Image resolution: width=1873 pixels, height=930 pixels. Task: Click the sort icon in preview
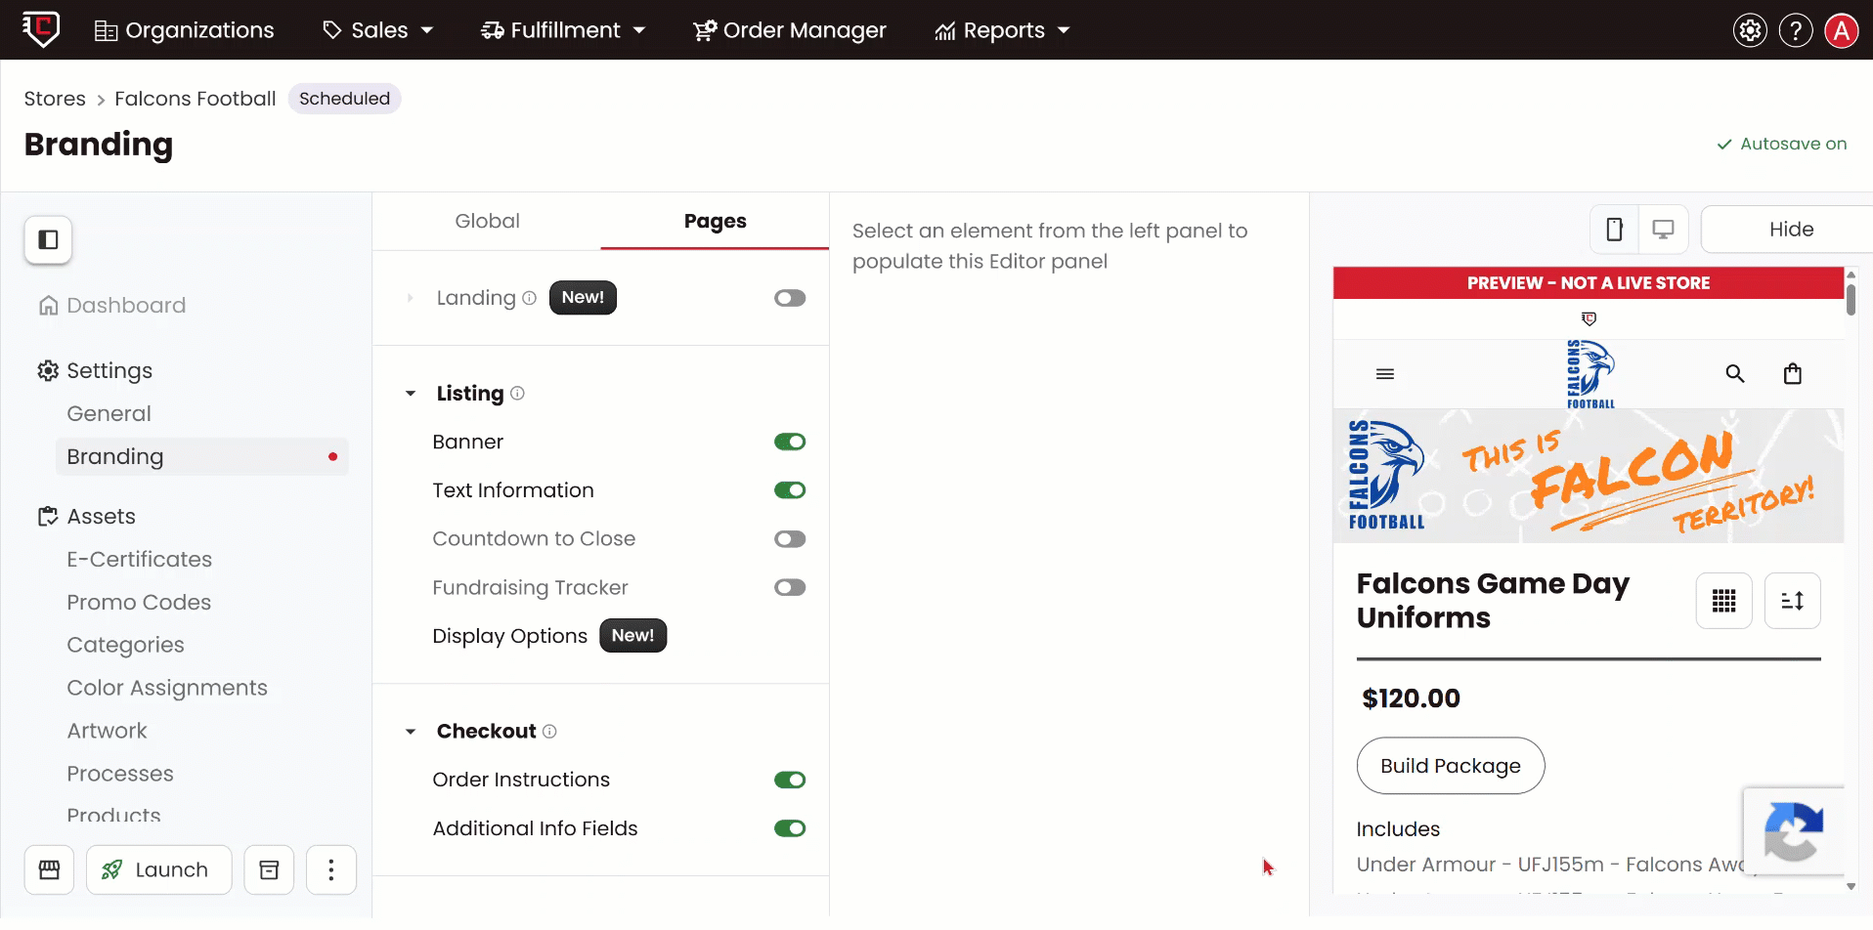click(1793, 601)
